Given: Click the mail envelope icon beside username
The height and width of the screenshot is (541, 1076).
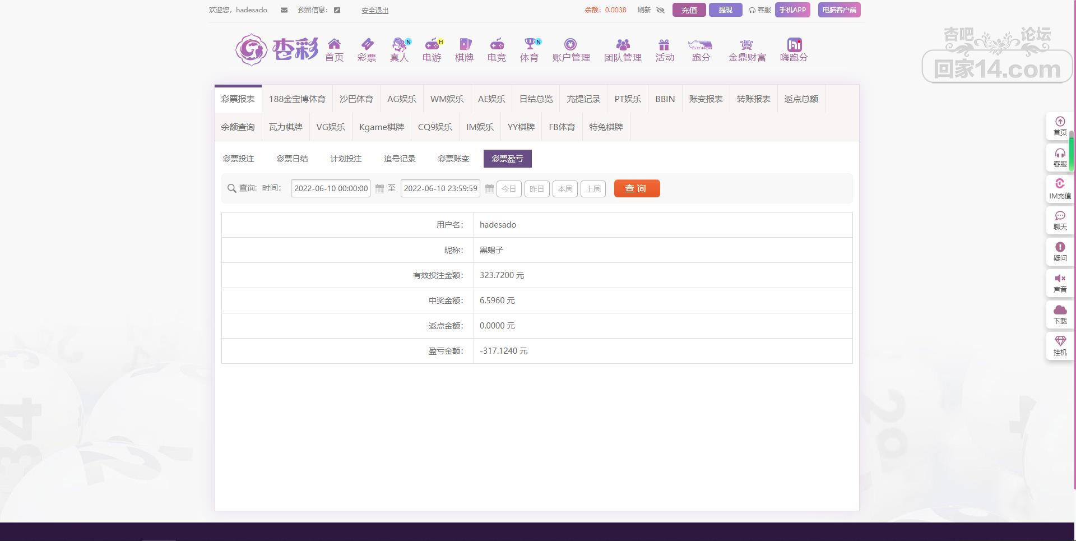Looking at the screenshot, I should coord(284,10).
